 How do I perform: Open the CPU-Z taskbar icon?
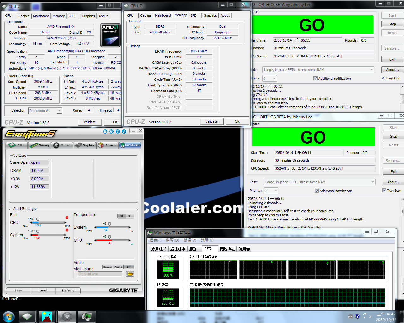27,316
